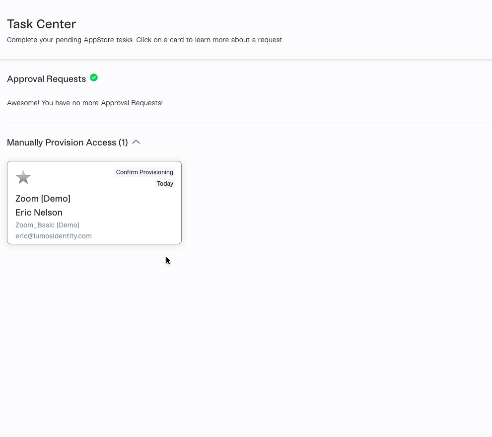Viewport: 492px width, 437px height.
Task: Collapse the Manually Provision Access section
Action: [x=136, y=142]
